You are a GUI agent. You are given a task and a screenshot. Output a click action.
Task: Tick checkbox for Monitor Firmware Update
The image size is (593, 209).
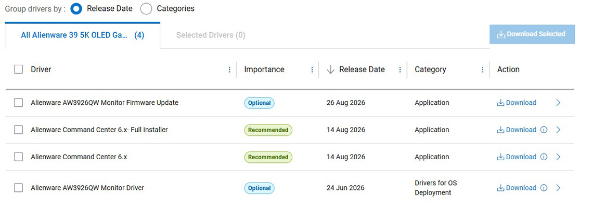click(18, 103)
